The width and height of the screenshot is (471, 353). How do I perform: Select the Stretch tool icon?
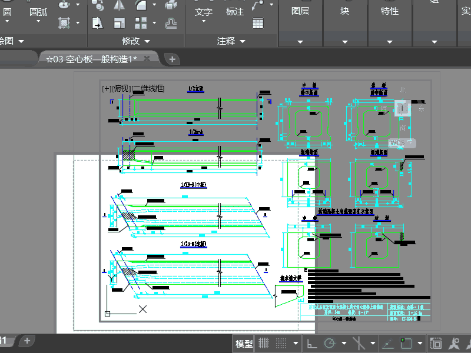click(x=98, y=23)
